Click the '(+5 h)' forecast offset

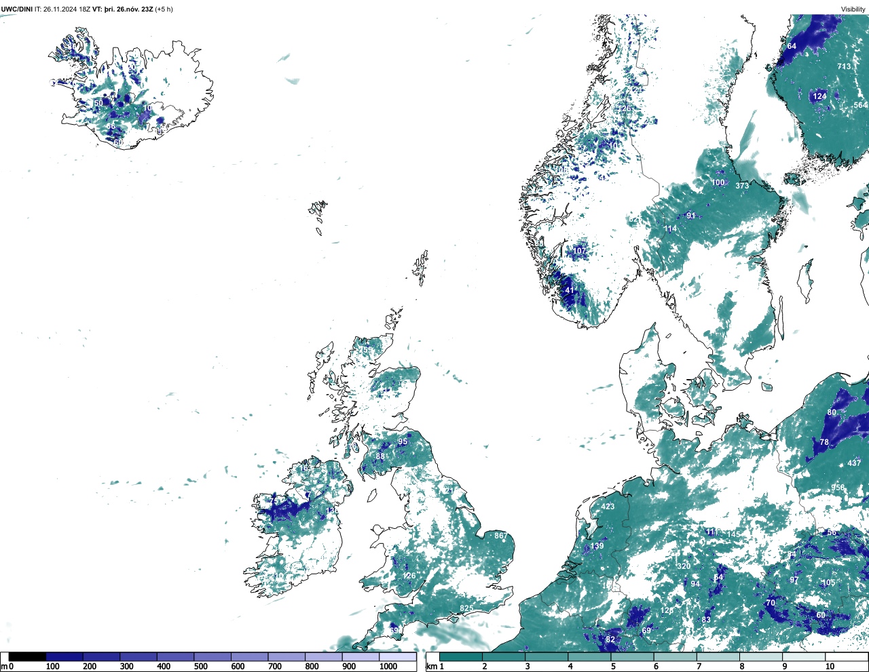(164, 9)
